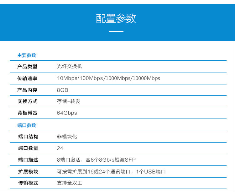Click the 产品类型 row label
Viewport: 235px width, 192px height.
[x=27, y=67]
